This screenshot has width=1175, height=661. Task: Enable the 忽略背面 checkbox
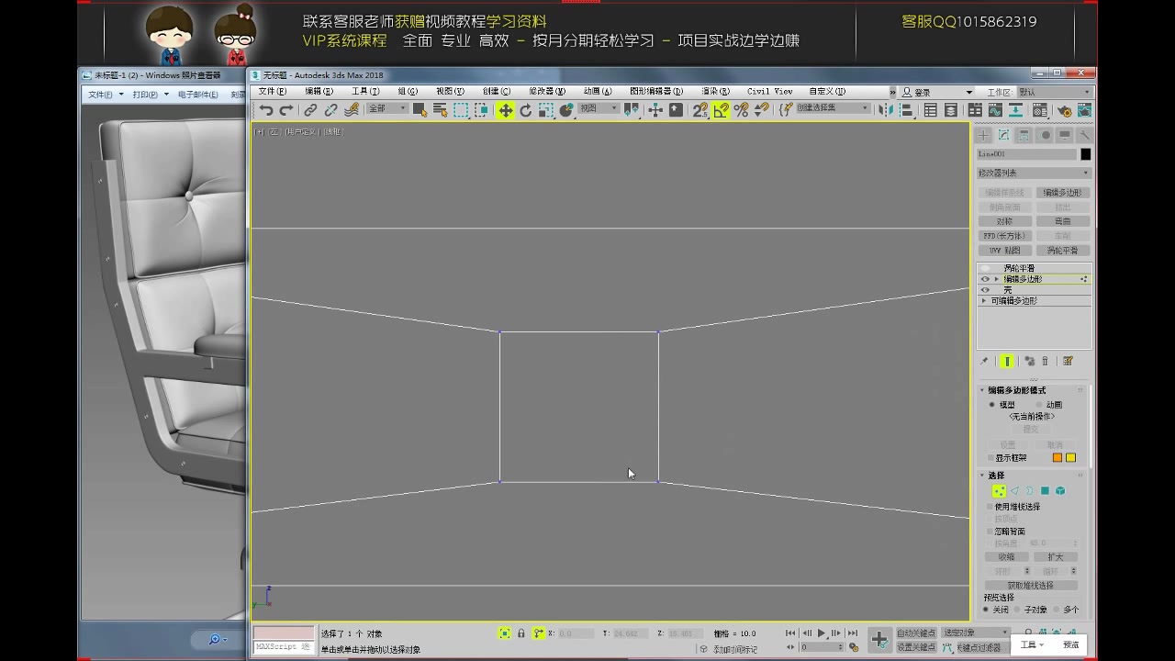990,532
